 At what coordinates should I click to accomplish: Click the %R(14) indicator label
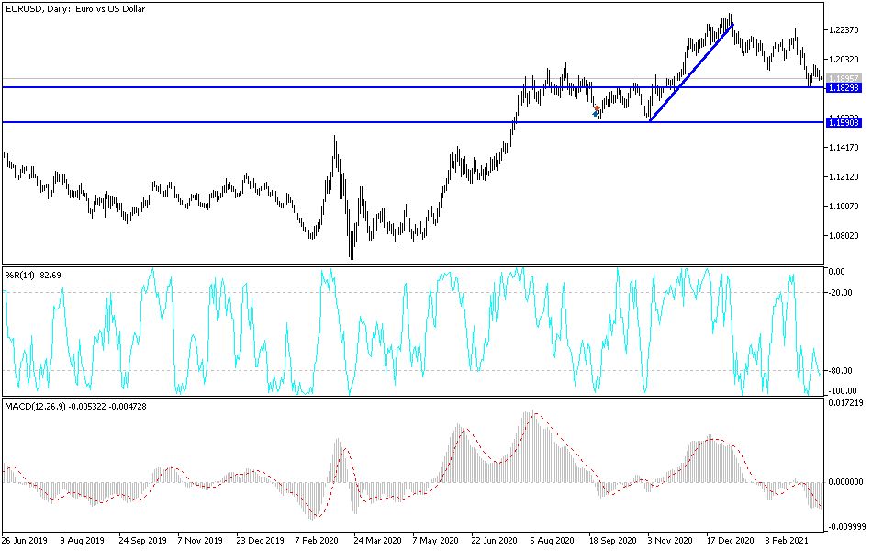point(35,273)
